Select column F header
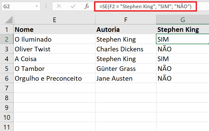 coord(126,20)
